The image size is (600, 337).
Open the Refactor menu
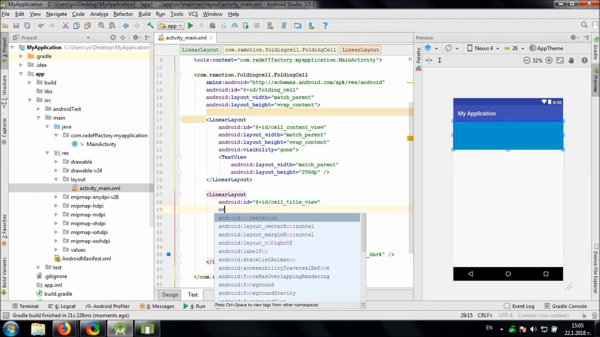[x=123, y=14]
